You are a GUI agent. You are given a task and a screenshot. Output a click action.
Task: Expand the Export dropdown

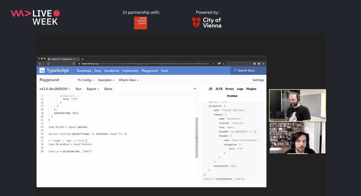pos(92,89)
